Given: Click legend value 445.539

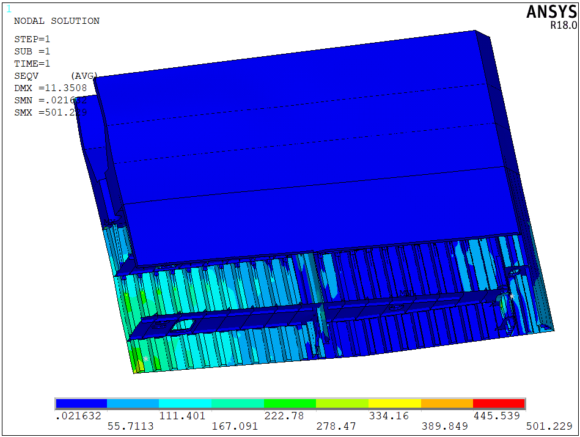Looking at the screenshot, I should [x=497, y=416].
